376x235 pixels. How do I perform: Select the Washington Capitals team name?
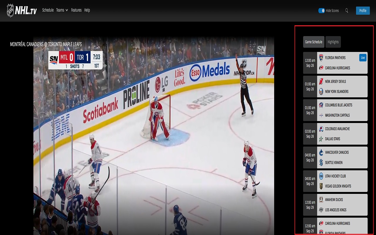click(x=338, y=115)
